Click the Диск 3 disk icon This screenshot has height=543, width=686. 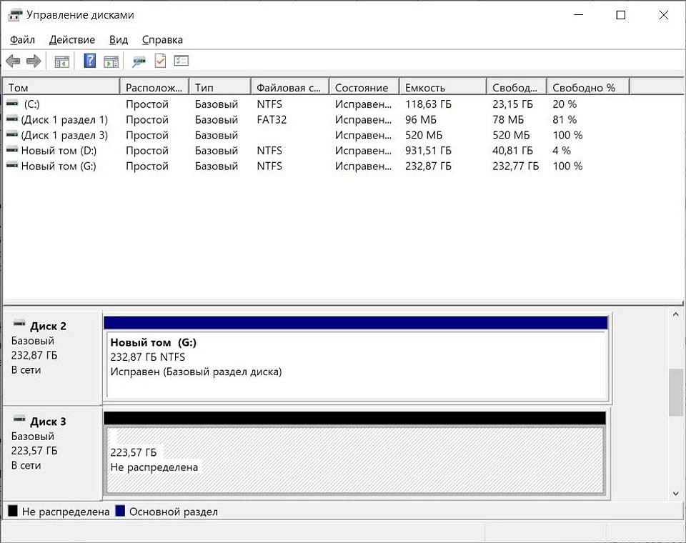[19, 419]
